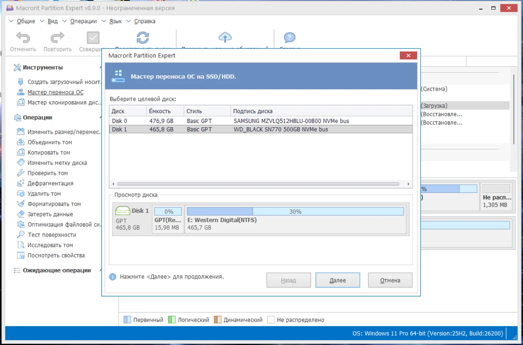Collapse the Инструменты sidebar section
The image size is (523, 345).
(x=100, y=68)
